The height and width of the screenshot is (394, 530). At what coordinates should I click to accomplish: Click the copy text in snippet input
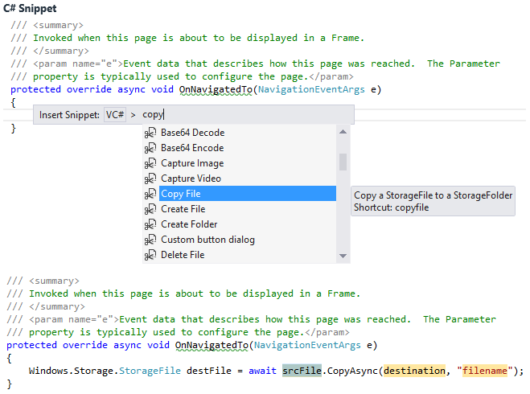tap(153, 115)
